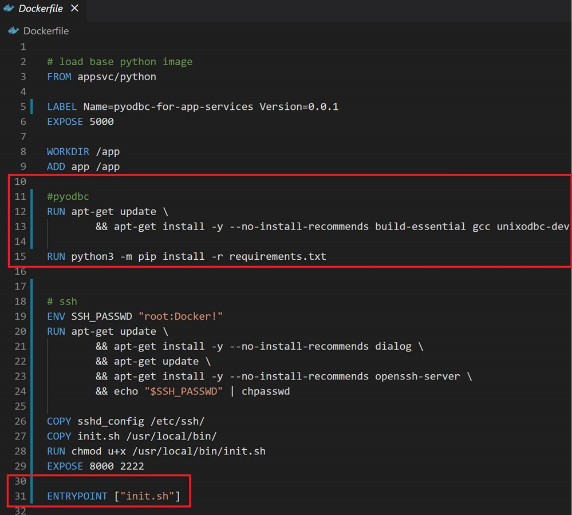Place cursor on FROM appsvc/python line
The image size is (572, 515).
pyautogui.click(x=101, y=77)
